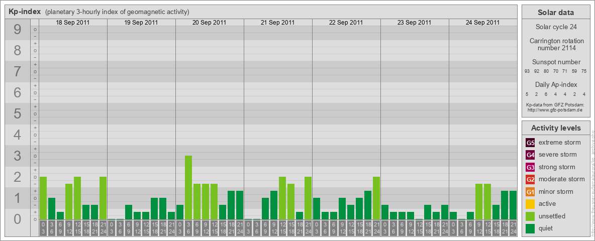Click the 23 Sep 00-03 dark green bar
595x241 pixels.
385,212
